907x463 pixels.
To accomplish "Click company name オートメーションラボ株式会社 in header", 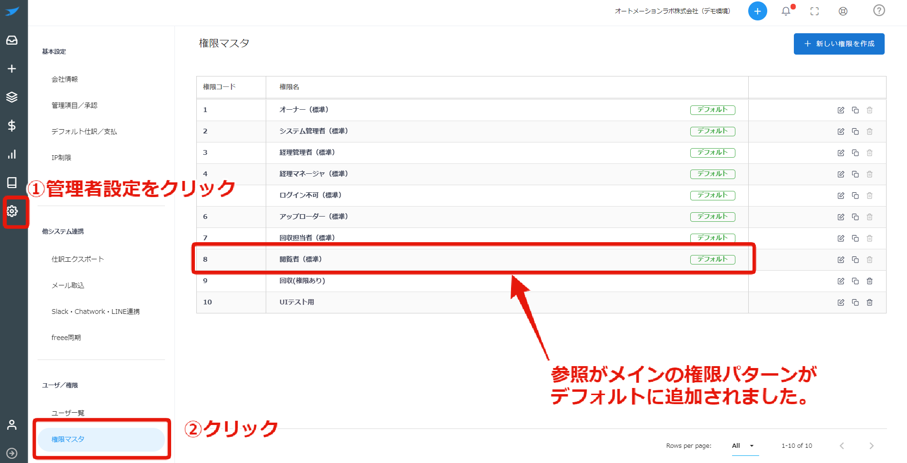I will [x=672, y=11].
